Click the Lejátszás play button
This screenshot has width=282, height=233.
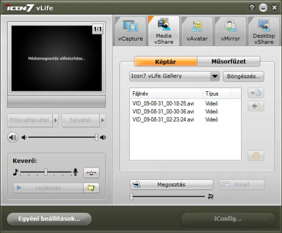tap(48, 188)
